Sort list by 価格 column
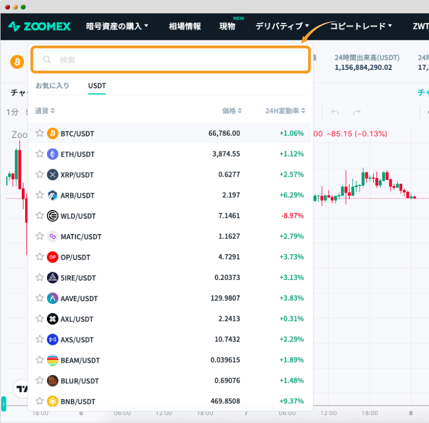The height and width of the screenshot is (423, 429). coord(232,111)
